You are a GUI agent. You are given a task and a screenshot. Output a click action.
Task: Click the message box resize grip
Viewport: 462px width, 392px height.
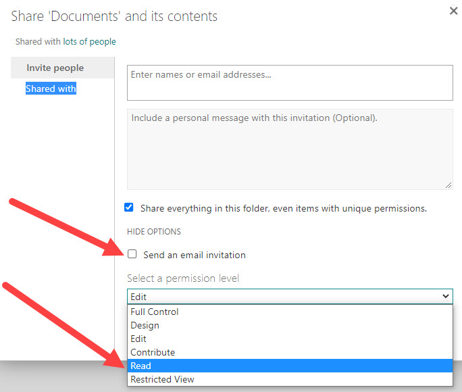(x=448, y=185)
